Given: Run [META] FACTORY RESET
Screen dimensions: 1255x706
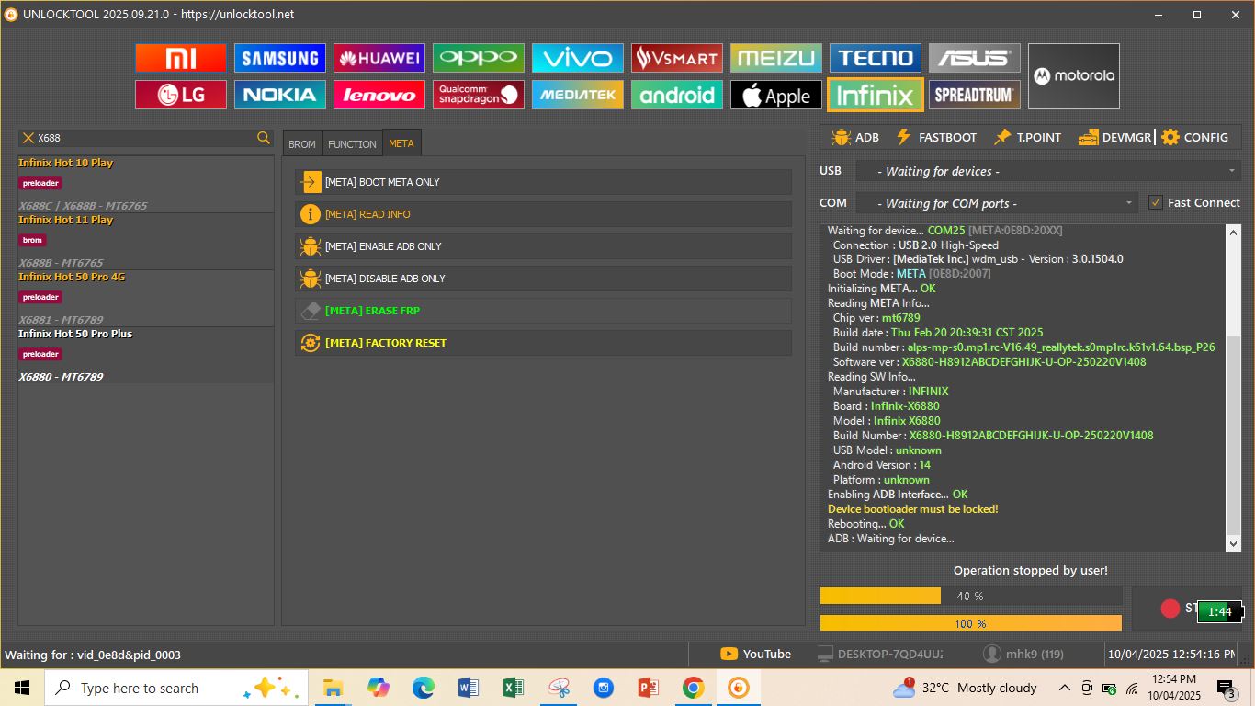Looking at the screenshot, I should pyautogui.click(x=543, y=343).
